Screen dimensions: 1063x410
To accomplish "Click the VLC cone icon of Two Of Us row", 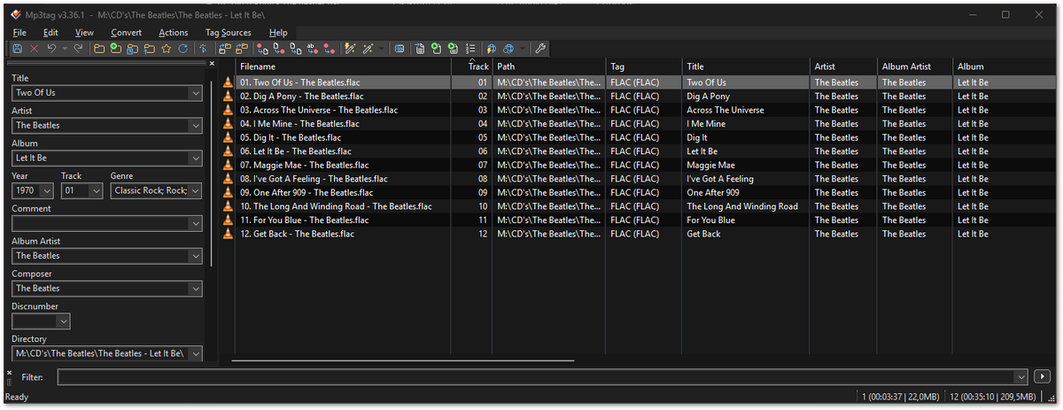I will click(229, 82).
